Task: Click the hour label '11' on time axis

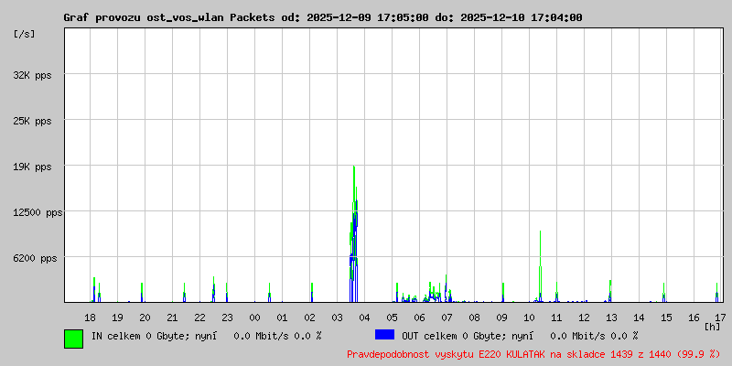Action: click(x=556, y=318)
